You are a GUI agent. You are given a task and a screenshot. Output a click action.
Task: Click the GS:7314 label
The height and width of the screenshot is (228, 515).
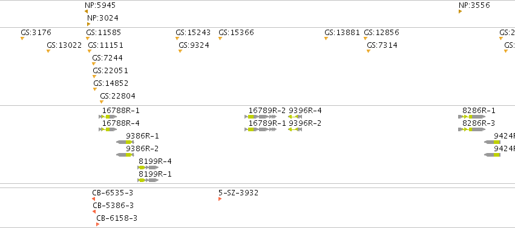(382, 45)
